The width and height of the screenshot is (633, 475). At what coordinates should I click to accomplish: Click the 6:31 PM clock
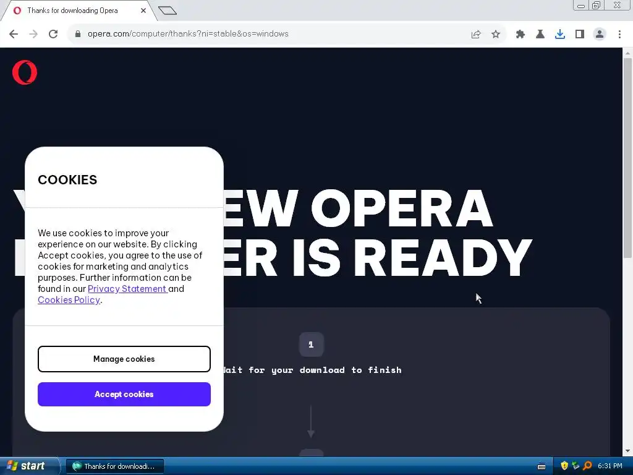[x=610, y=466]
